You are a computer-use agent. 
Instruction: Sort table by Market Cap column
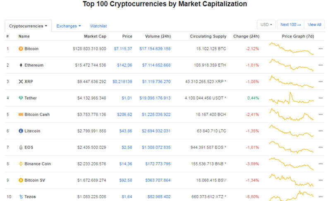(95, 36)
